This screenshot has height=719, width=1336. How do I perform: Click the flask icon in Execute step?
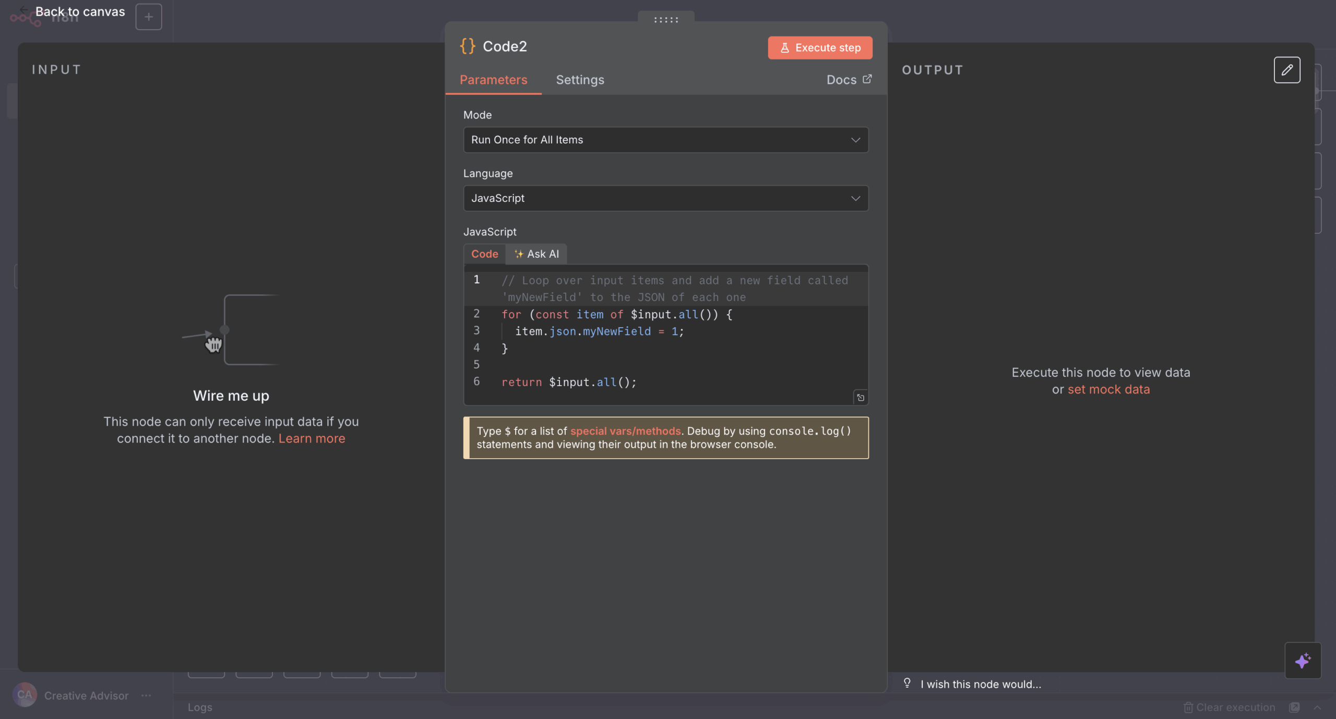[784, 48]
